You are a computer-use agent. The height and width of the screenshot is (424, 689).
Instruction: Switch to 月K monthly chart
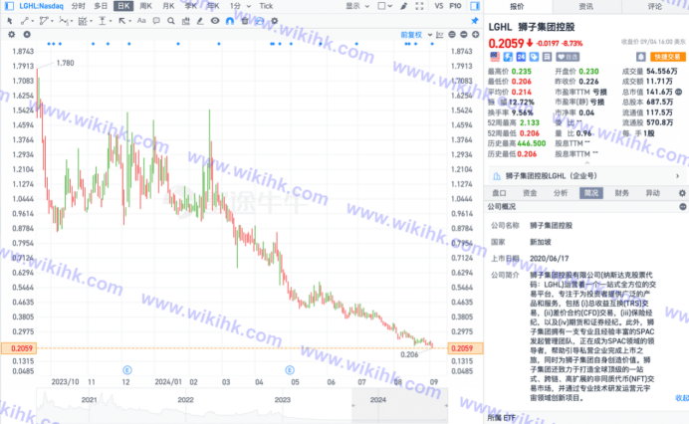pos(168,6)
